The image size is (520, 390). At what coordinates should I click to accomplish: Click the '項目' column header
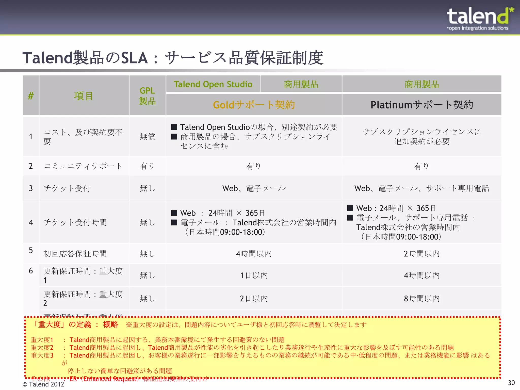[x=84, y=96]
